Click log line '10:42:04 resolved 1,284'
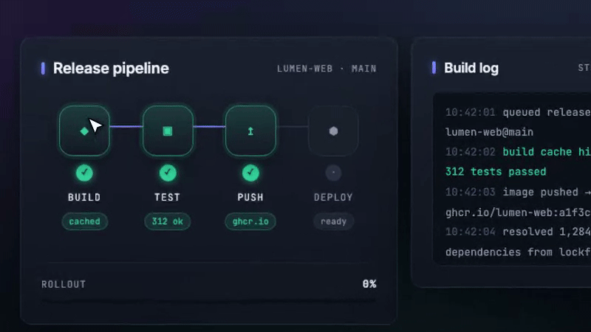The image size is (591, 332). click(519, 232)
